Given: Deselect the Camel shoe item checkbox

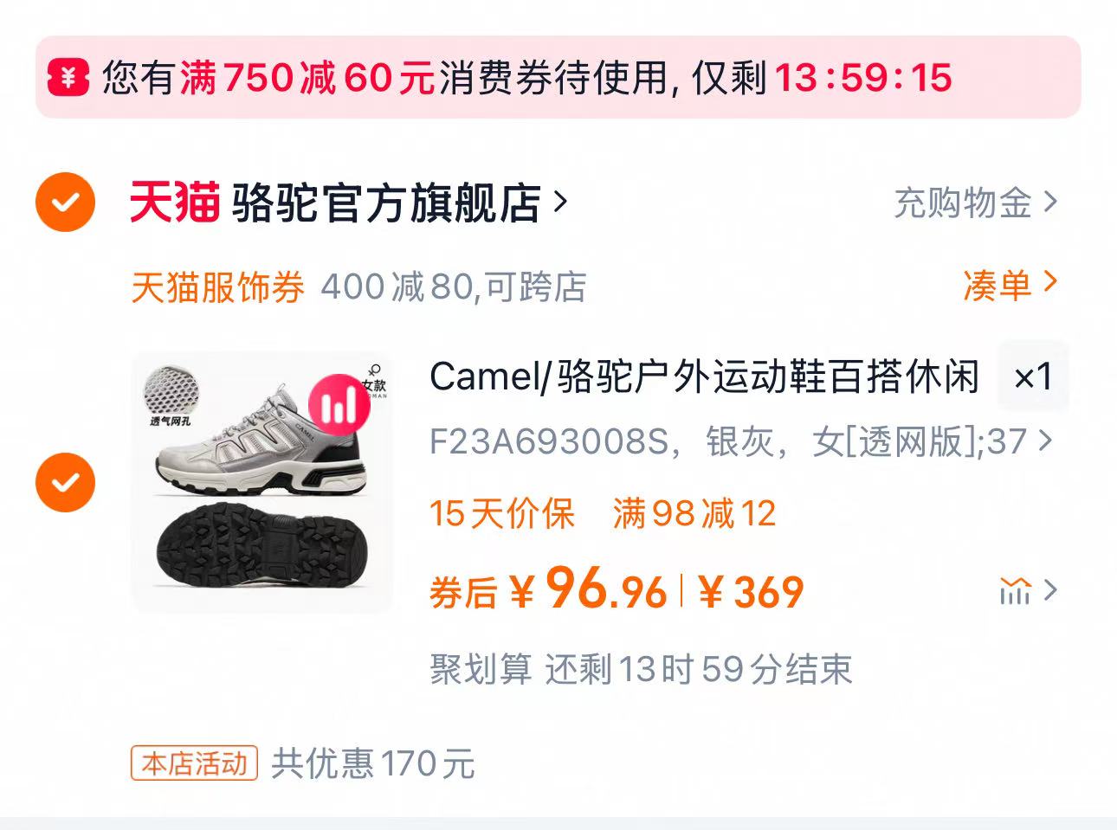Looking at the screenshot, I should click(65, 482).
